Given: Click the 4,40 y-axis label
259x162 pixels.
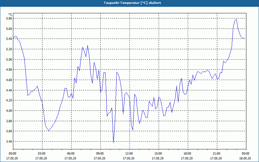Looking at the screenshot, I should pyautogui.click(x=9, y=90).
